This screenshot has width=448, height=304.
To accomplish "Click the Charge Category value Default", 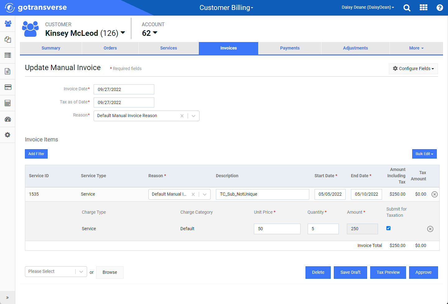I will 187,229.
